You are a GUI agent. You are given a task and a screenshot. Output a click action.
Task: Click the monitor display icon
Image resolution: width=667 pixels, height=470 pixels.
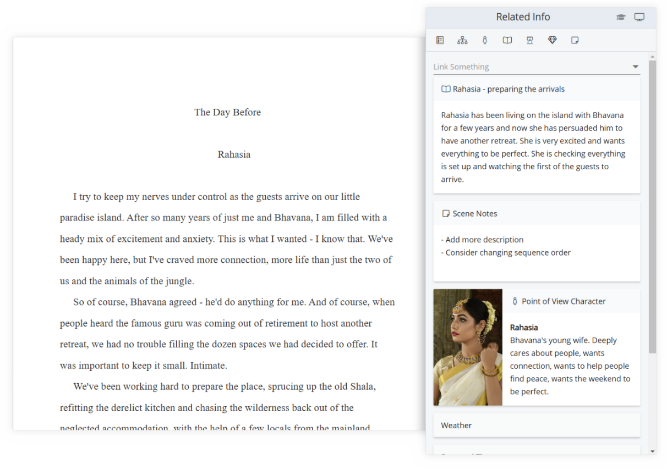point(639,17)
